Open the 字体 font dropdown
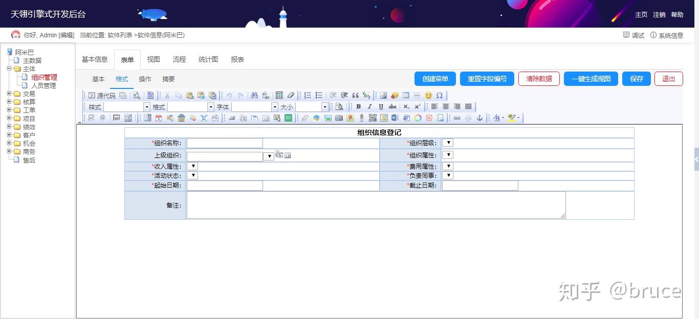 [254, 107]
